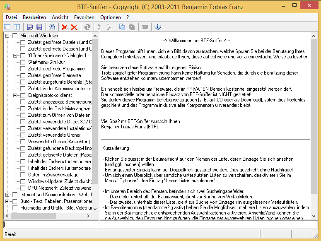This screenshot has width=321, height=241.
Task: Click the Kurzanleitung heading text
Action: (116, 148)
